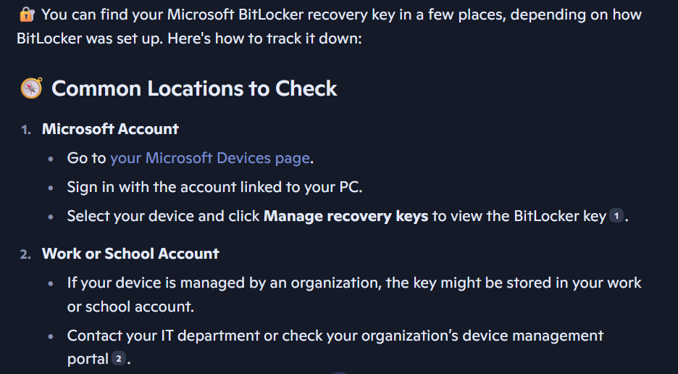Click the bullet before 'Sign in with'
The height and width of the screenshot is (374, 678).
pos(51,188)
